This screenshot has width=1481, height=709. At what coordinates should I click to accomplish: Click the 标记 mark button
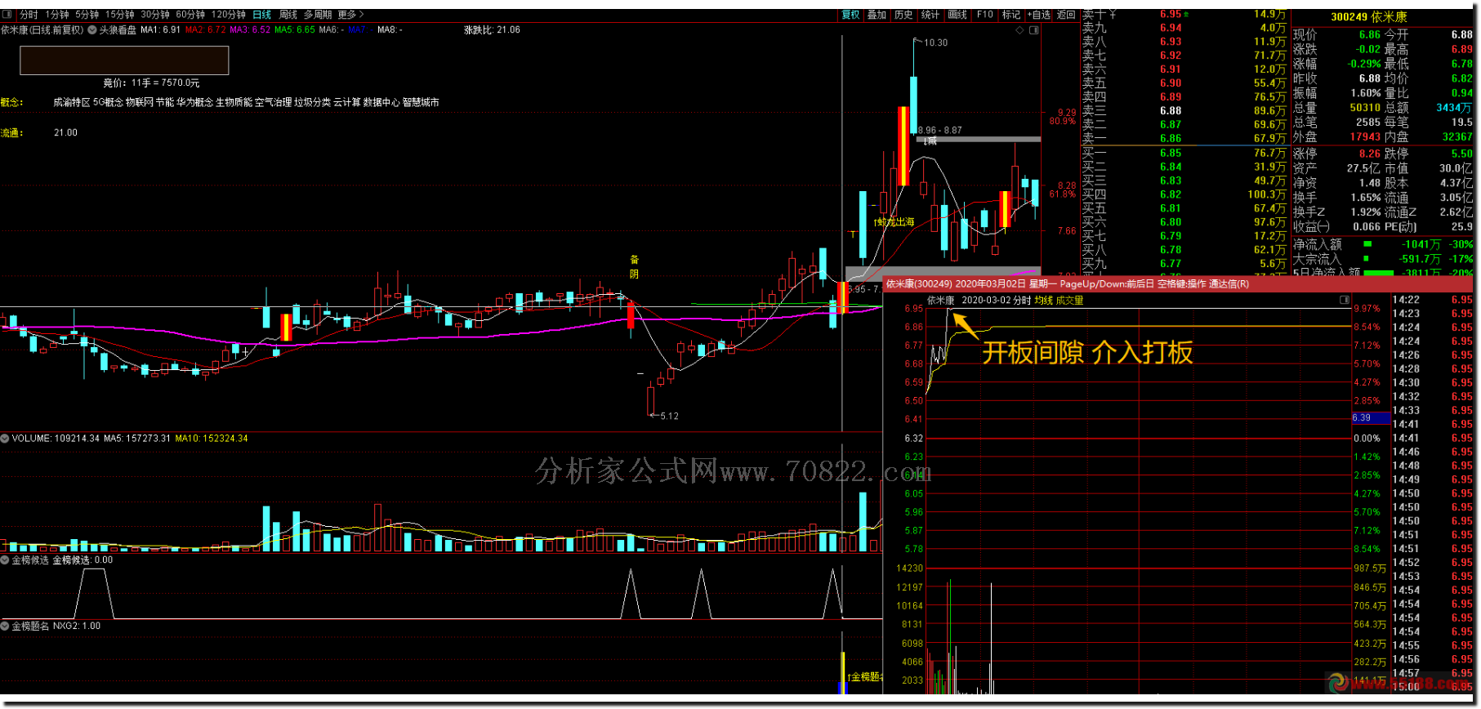click(x=1011, y=15)
